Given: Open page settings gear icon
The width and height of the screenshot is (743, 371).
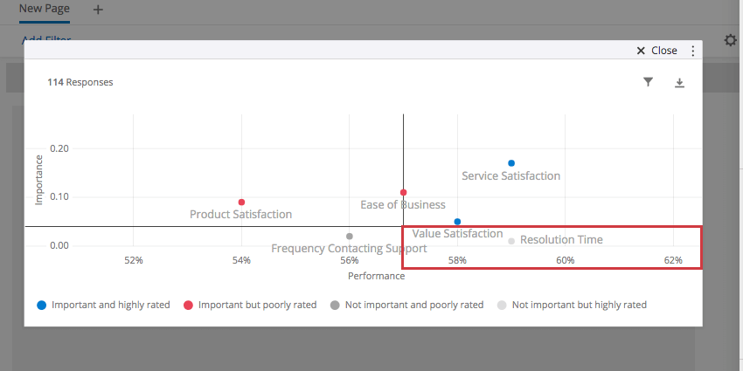Looking at the screenshot, I should 730,40.
